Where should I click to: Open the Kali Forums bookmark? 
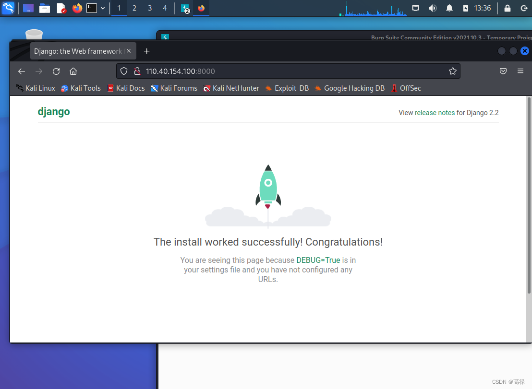pyautogui.click(x=174, y=88)
